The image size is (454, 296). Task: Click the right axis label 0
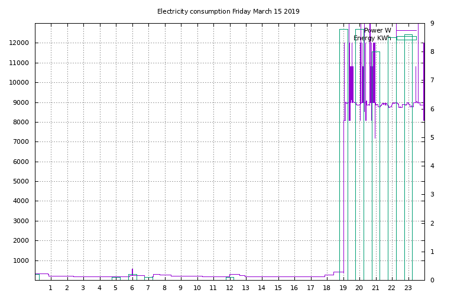(432, 280)
